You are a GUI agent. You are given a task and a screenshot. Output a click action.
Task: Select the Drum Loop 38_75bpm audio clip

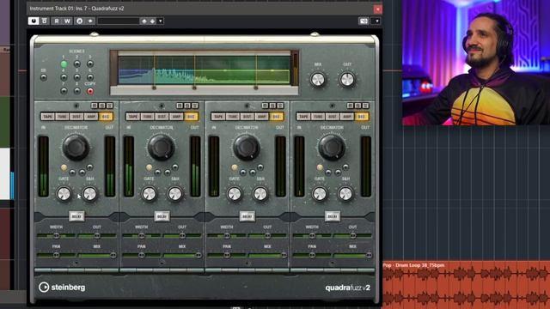tap(466, 285)
